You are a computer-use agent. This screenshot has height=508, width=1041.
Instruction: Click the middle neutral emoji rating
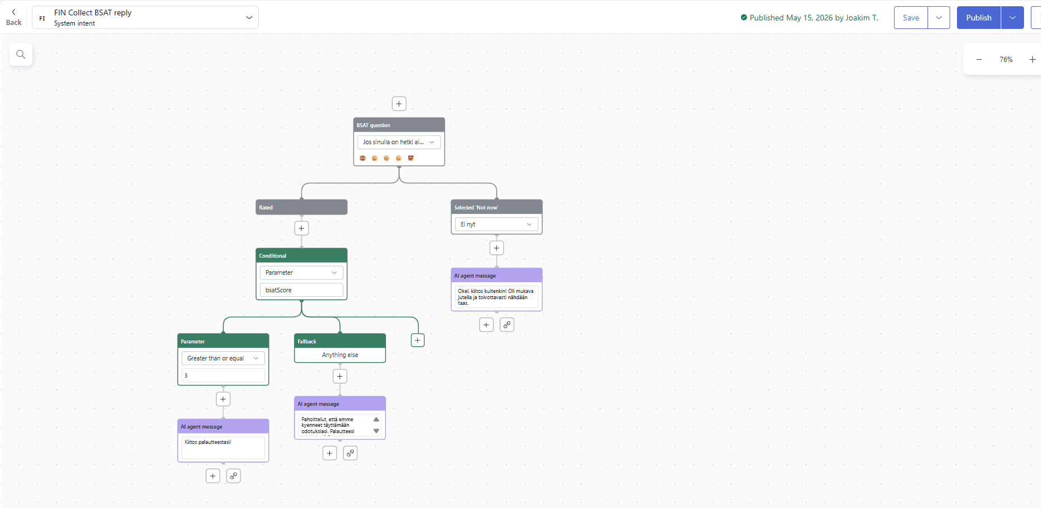[x=387, y=158]
